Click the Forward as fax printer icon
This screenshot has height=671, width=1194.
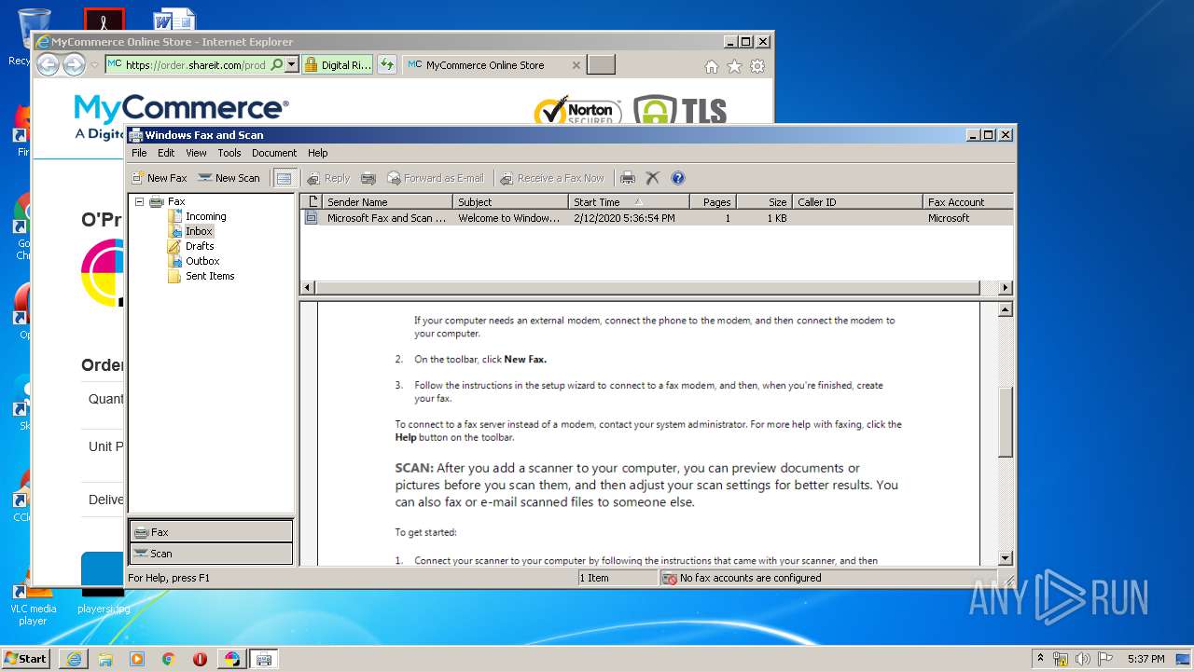click(368, 178)
